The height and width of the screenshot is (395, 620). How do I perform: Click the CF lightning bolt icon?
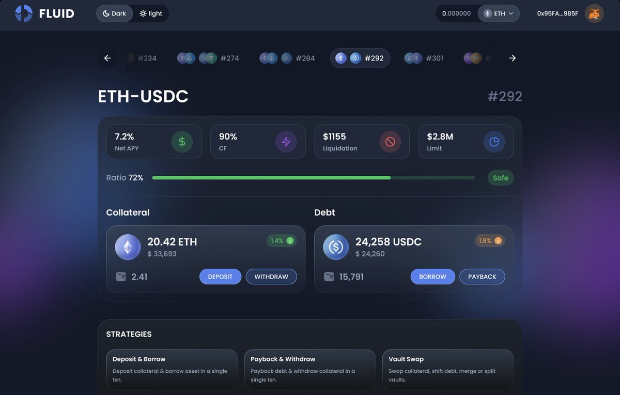point(286,142)
